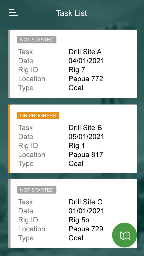Open the Drill Site B task card

(x=72, y=139)
